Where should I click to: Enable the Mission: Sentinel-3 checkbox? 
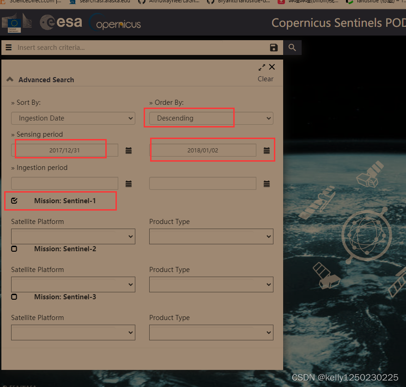point(14,296)
